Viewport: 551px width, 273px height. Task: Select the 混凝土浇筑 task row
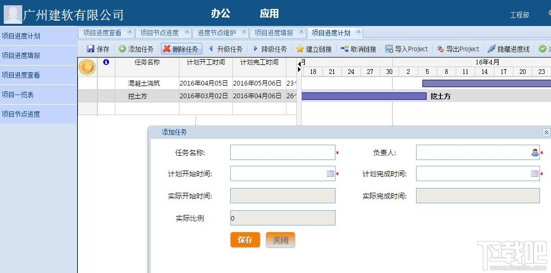click(x=187, y=83)
